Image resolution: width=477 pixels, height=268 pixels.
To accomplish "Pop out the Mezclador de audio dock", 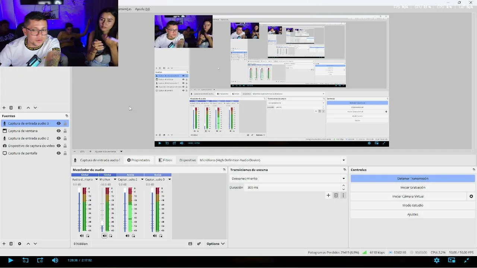I will coord(224,170).
